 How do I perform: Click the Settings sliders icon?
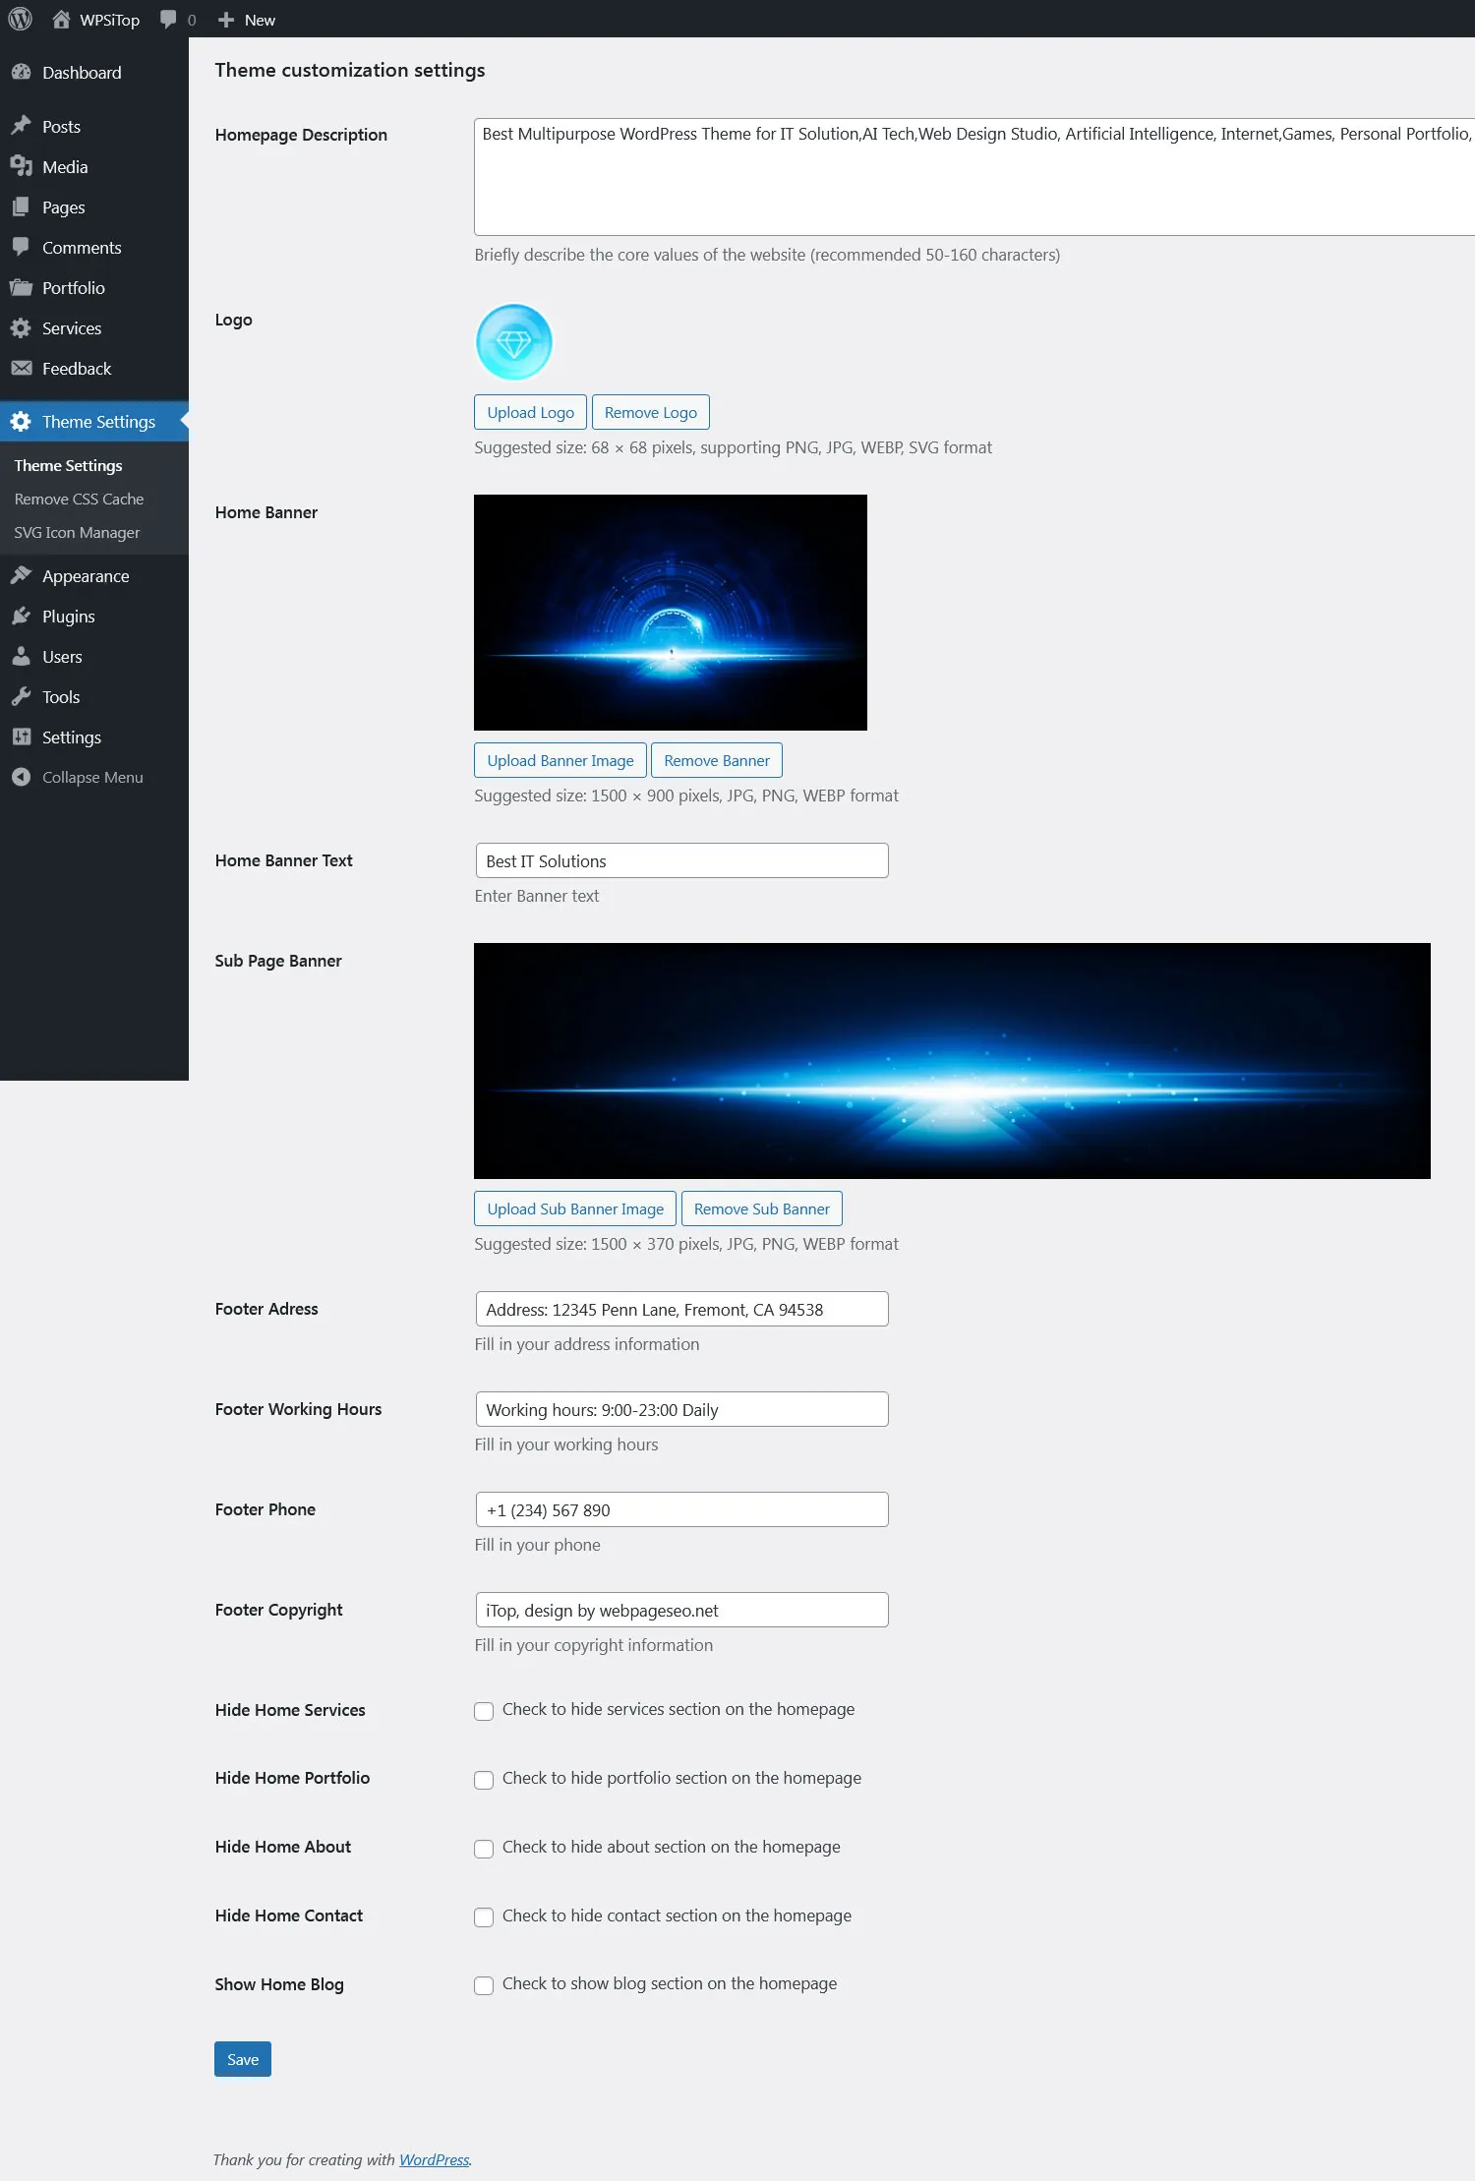click(21, 737)
